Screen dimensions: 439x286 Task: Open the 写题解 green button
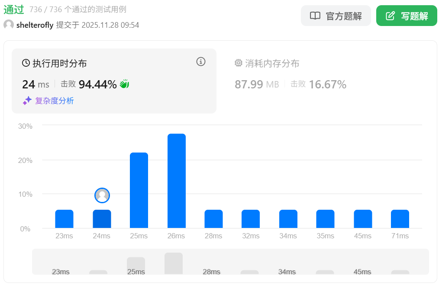(x=407, y=16)
